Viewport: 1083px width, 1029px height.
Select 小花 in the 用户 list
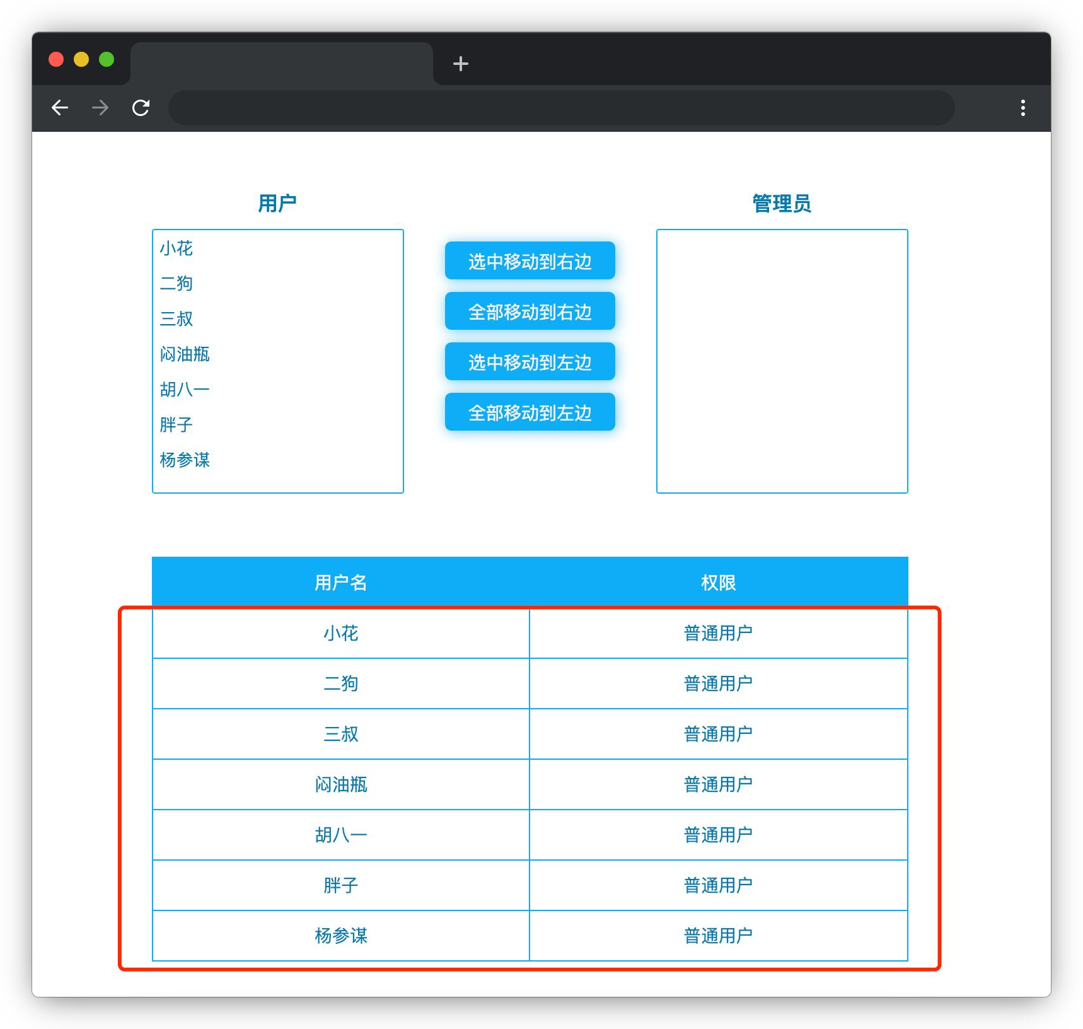pyautogui.click(x=278, y=248)
